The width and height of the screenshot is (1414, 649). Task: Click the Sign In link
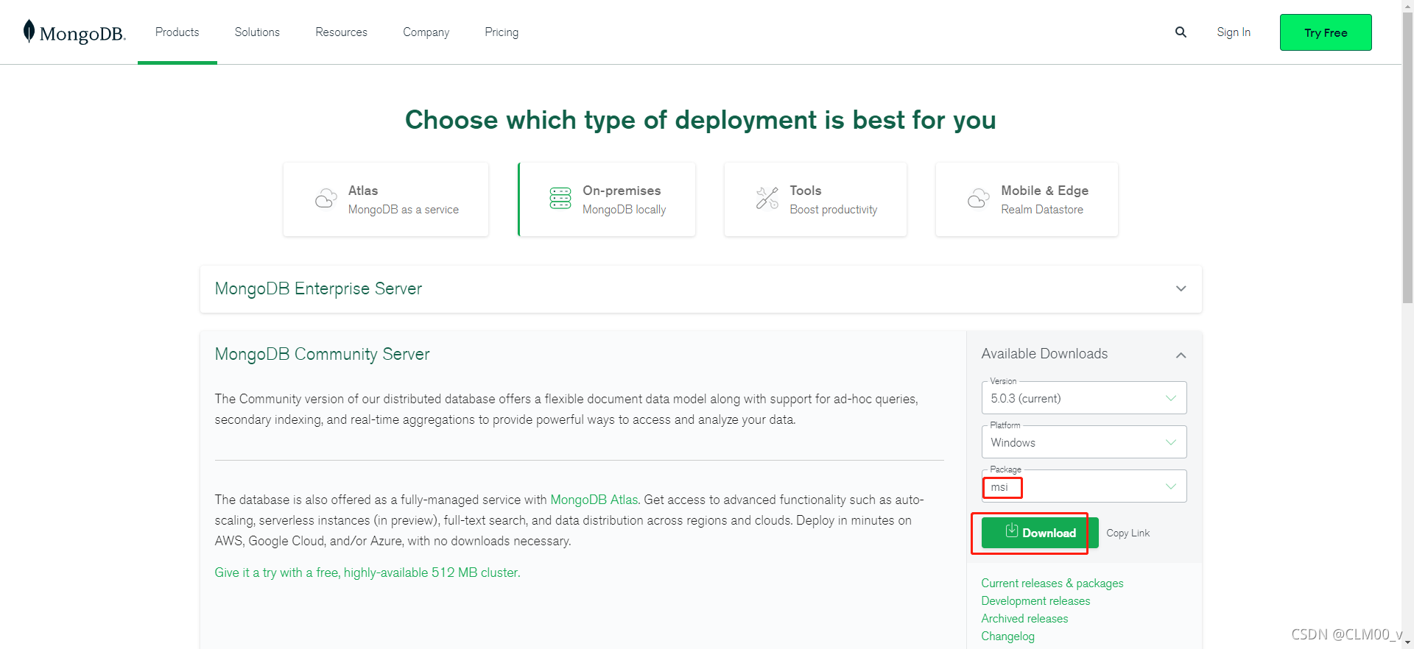tap(1234, 32)
